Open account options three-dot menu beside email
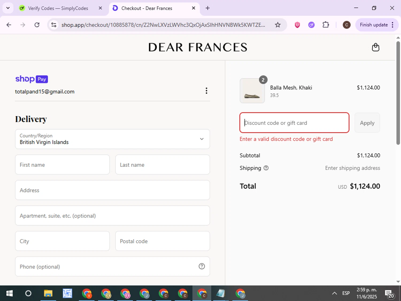Viewport: 401px width, 301px height. coord(206,91)
